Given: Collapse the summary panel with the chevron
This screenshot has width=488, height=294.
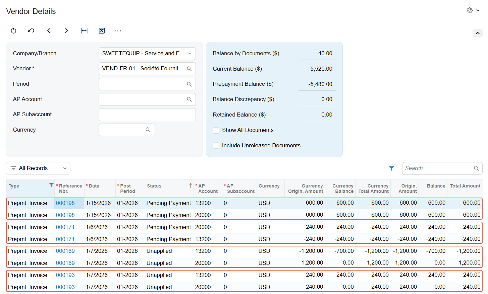Looking at the screenshot, I should 478,33.
